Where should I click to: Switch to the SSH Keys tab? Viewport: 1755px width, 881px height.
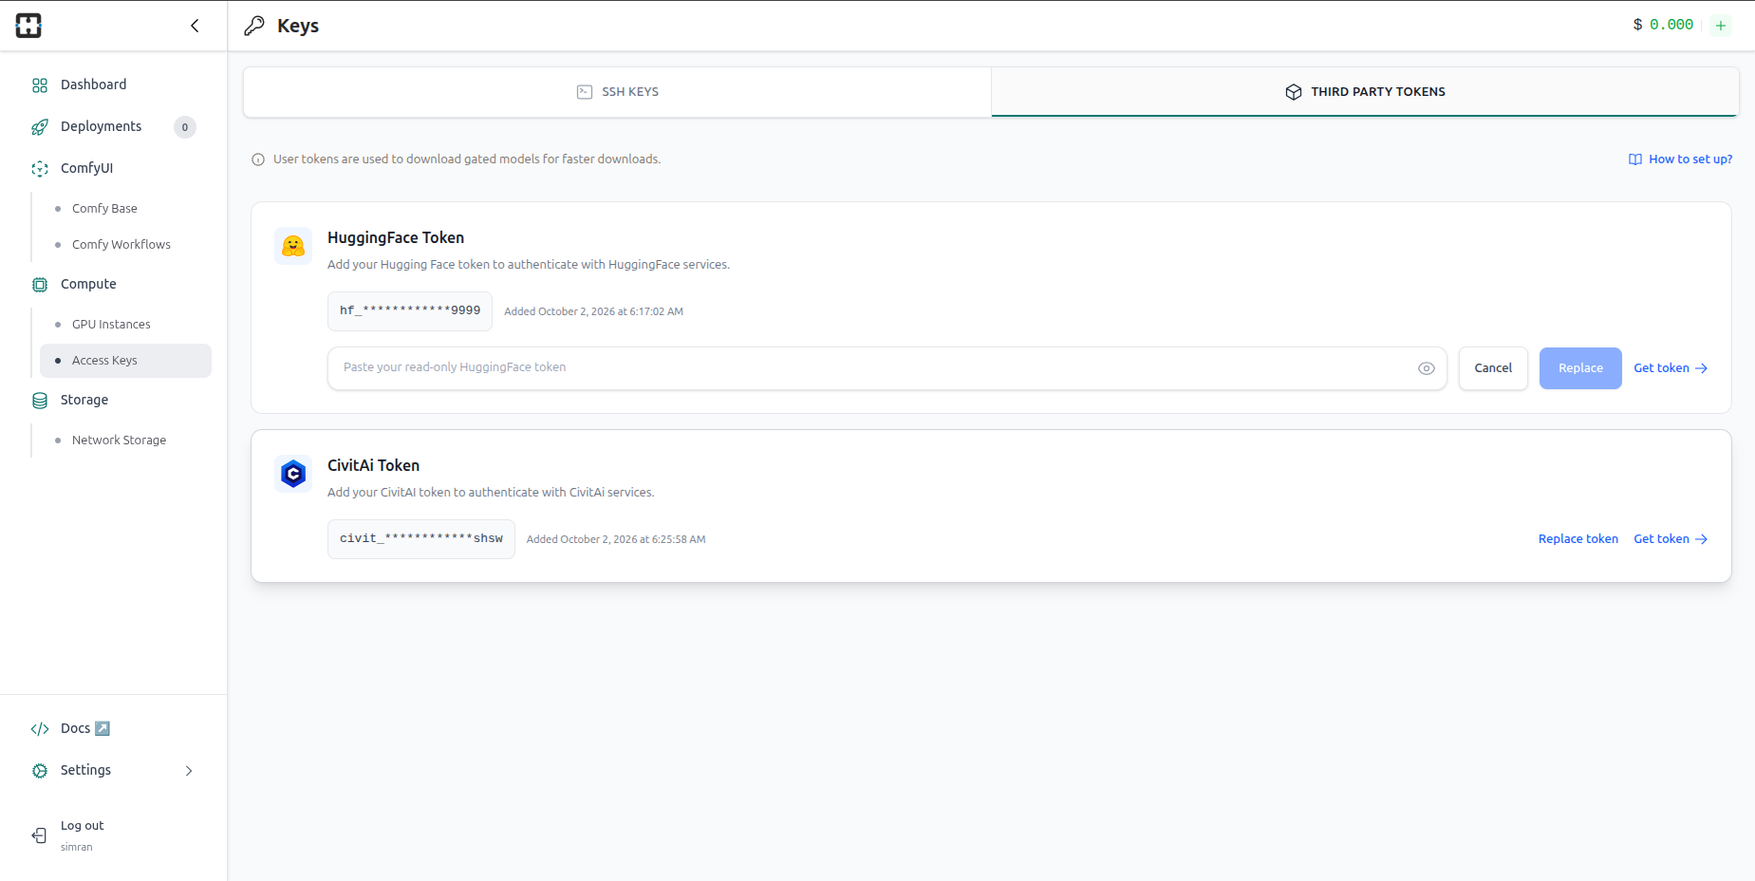click(x=618, y=92)
